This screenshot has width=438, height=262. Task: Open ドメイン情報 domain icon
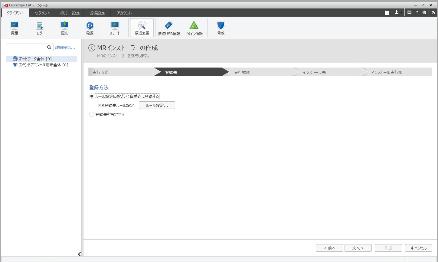[194, 28]
